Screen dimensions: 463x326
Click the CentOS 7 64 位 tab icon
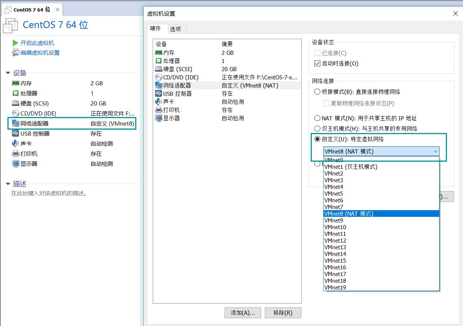pos(8,10)
